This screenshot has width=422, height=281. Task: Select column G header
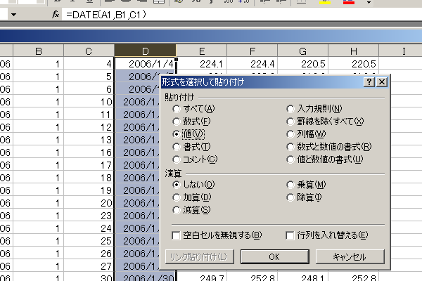coord(302,51)
